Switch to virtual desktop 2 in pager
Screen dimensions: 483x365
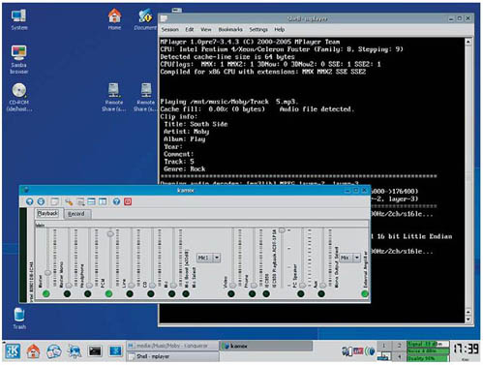click(399, 346)
